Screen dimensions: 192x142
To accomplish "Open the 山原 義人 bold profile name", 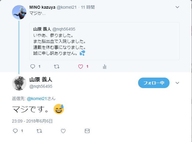I will click(41, 80).
